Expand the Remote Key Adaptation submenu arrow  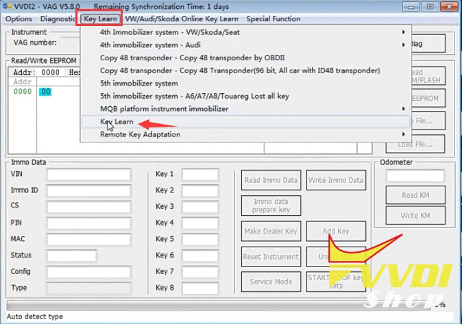[x=403, y=134]
